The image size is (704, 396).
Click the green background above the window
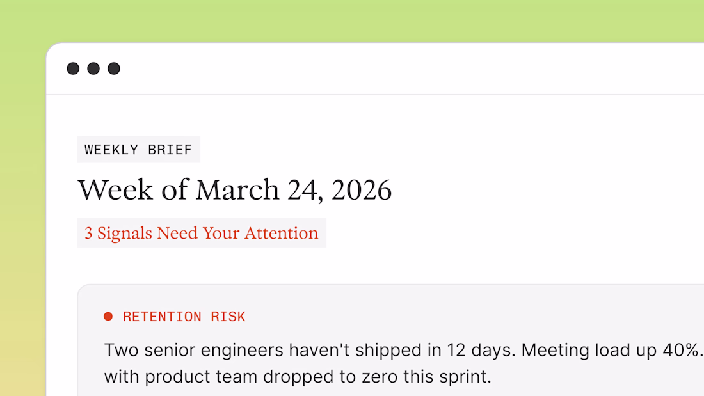[x=352, y=20]
